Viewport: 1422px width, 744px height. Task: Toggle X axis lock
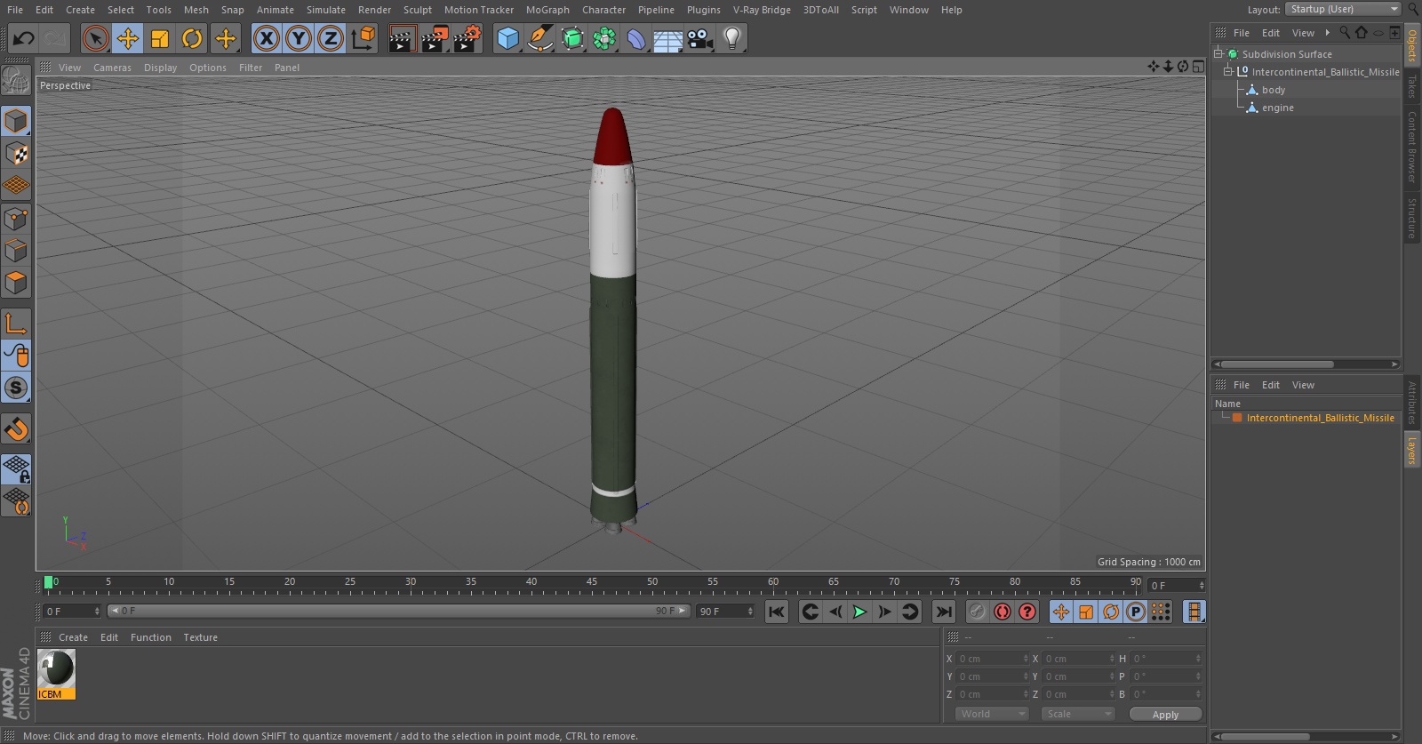[x=266, y=38]
